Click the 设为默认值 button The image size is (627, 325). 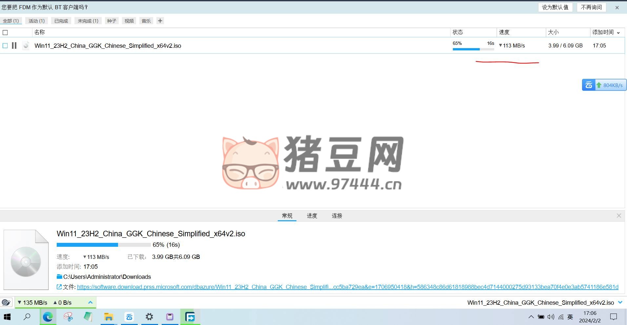pos(555,7)
